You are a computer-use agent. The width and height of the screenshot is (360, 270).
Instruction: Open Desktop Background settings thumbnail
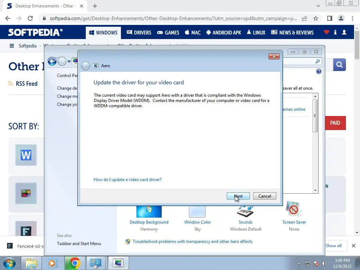(x=149, y=212)
